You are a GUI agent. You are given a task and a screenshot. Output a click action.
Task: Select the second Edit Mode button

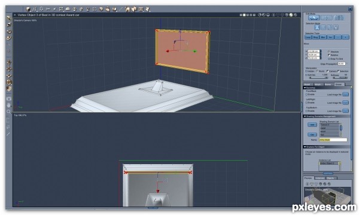pos(326,18)
